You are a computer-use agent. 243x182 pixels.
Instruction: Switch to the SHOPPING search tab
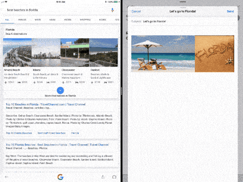(x=85, y=20)
